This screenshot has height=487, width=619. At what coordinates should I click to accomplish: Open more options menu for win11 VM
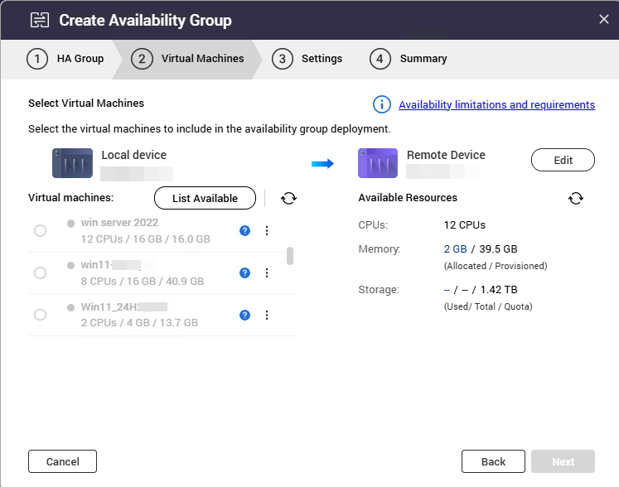267,272
